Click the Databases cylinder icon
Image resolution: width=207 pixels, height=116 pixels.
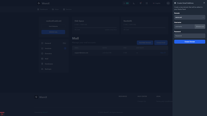tap(42, 64)
